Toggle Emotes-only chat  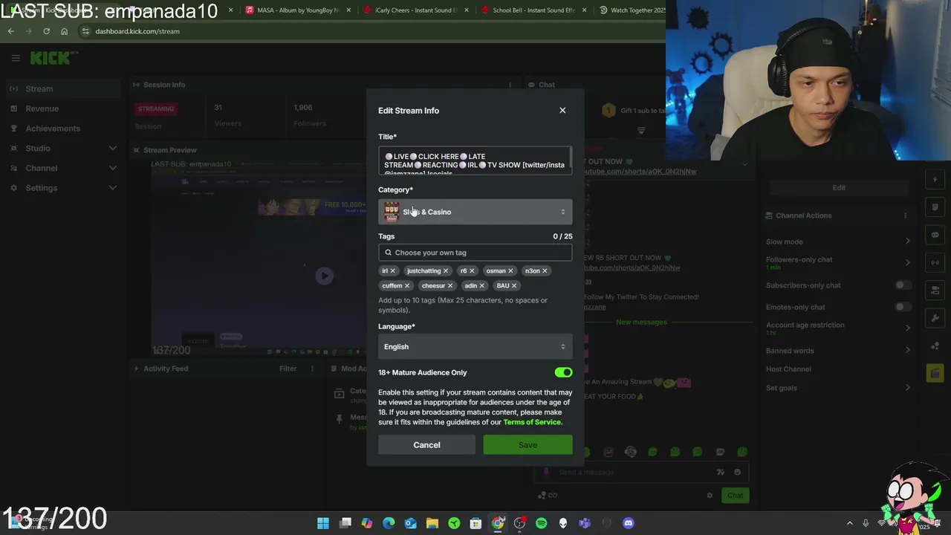tap(902, 307)
